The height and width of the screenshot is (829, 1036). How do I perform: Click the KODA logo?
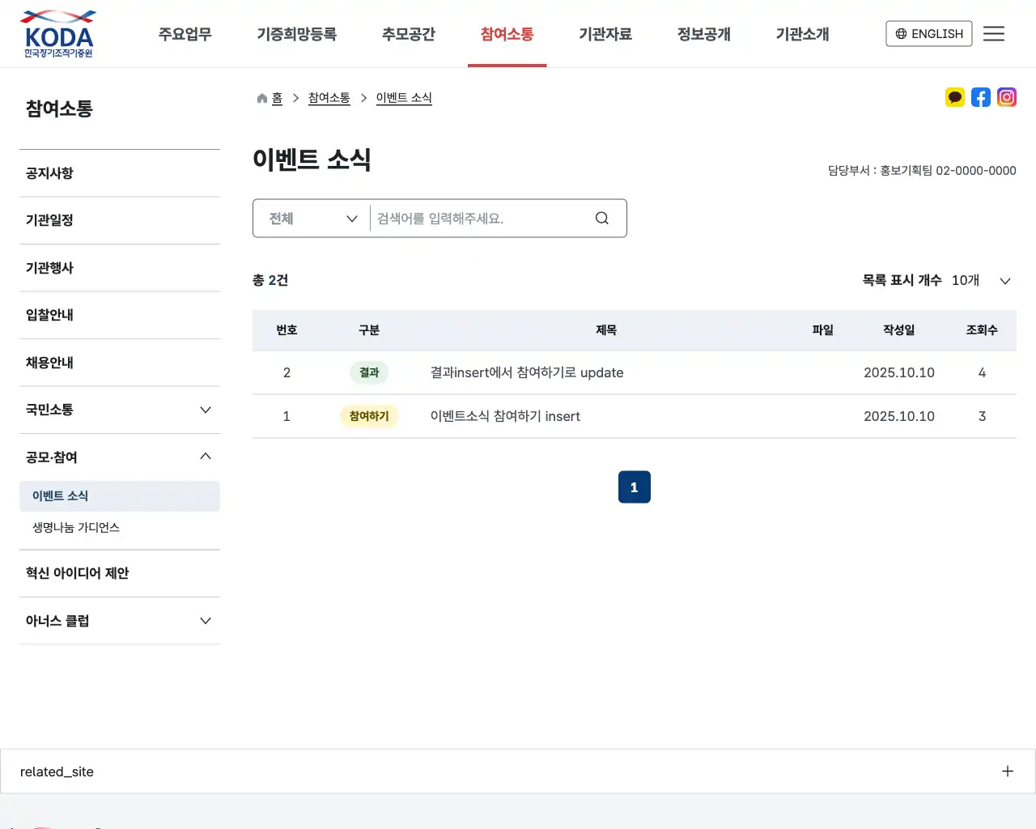coord(57,33)
